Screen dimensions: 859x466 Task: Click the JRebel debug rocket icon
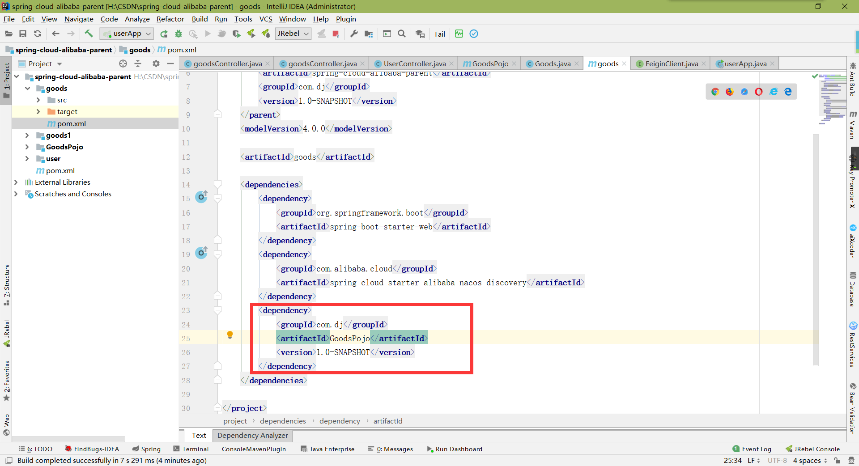(266, 34)
